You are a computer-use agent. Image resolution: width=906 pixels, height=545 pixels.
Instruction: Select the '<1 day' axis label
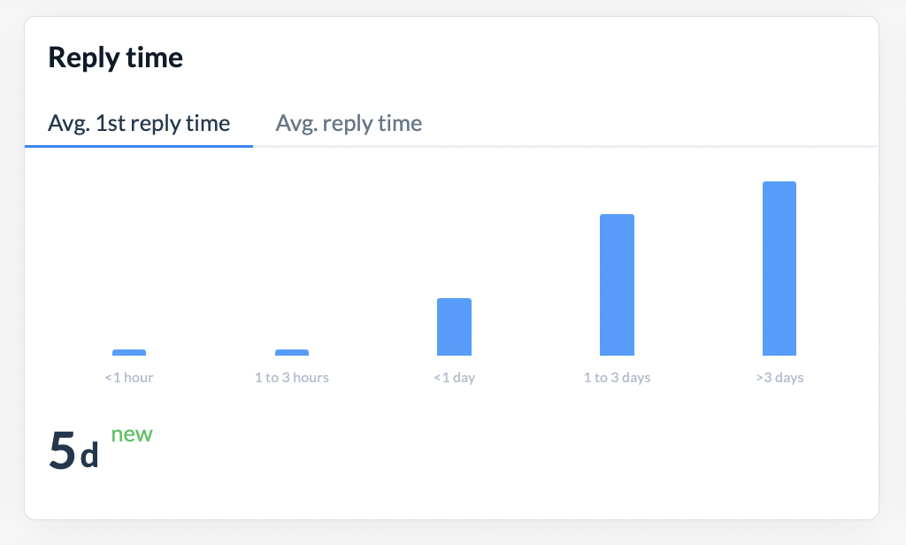click(454, 378)
